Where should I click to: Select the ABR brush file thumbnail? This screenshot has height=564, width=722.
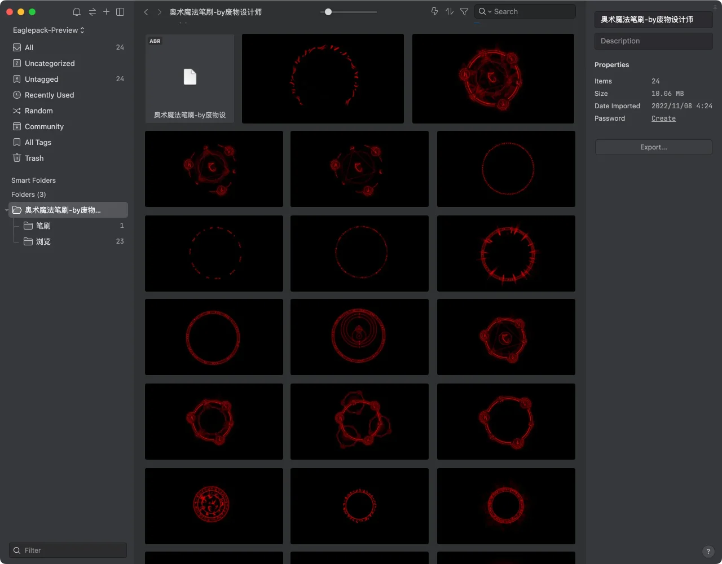click(190, 78)
